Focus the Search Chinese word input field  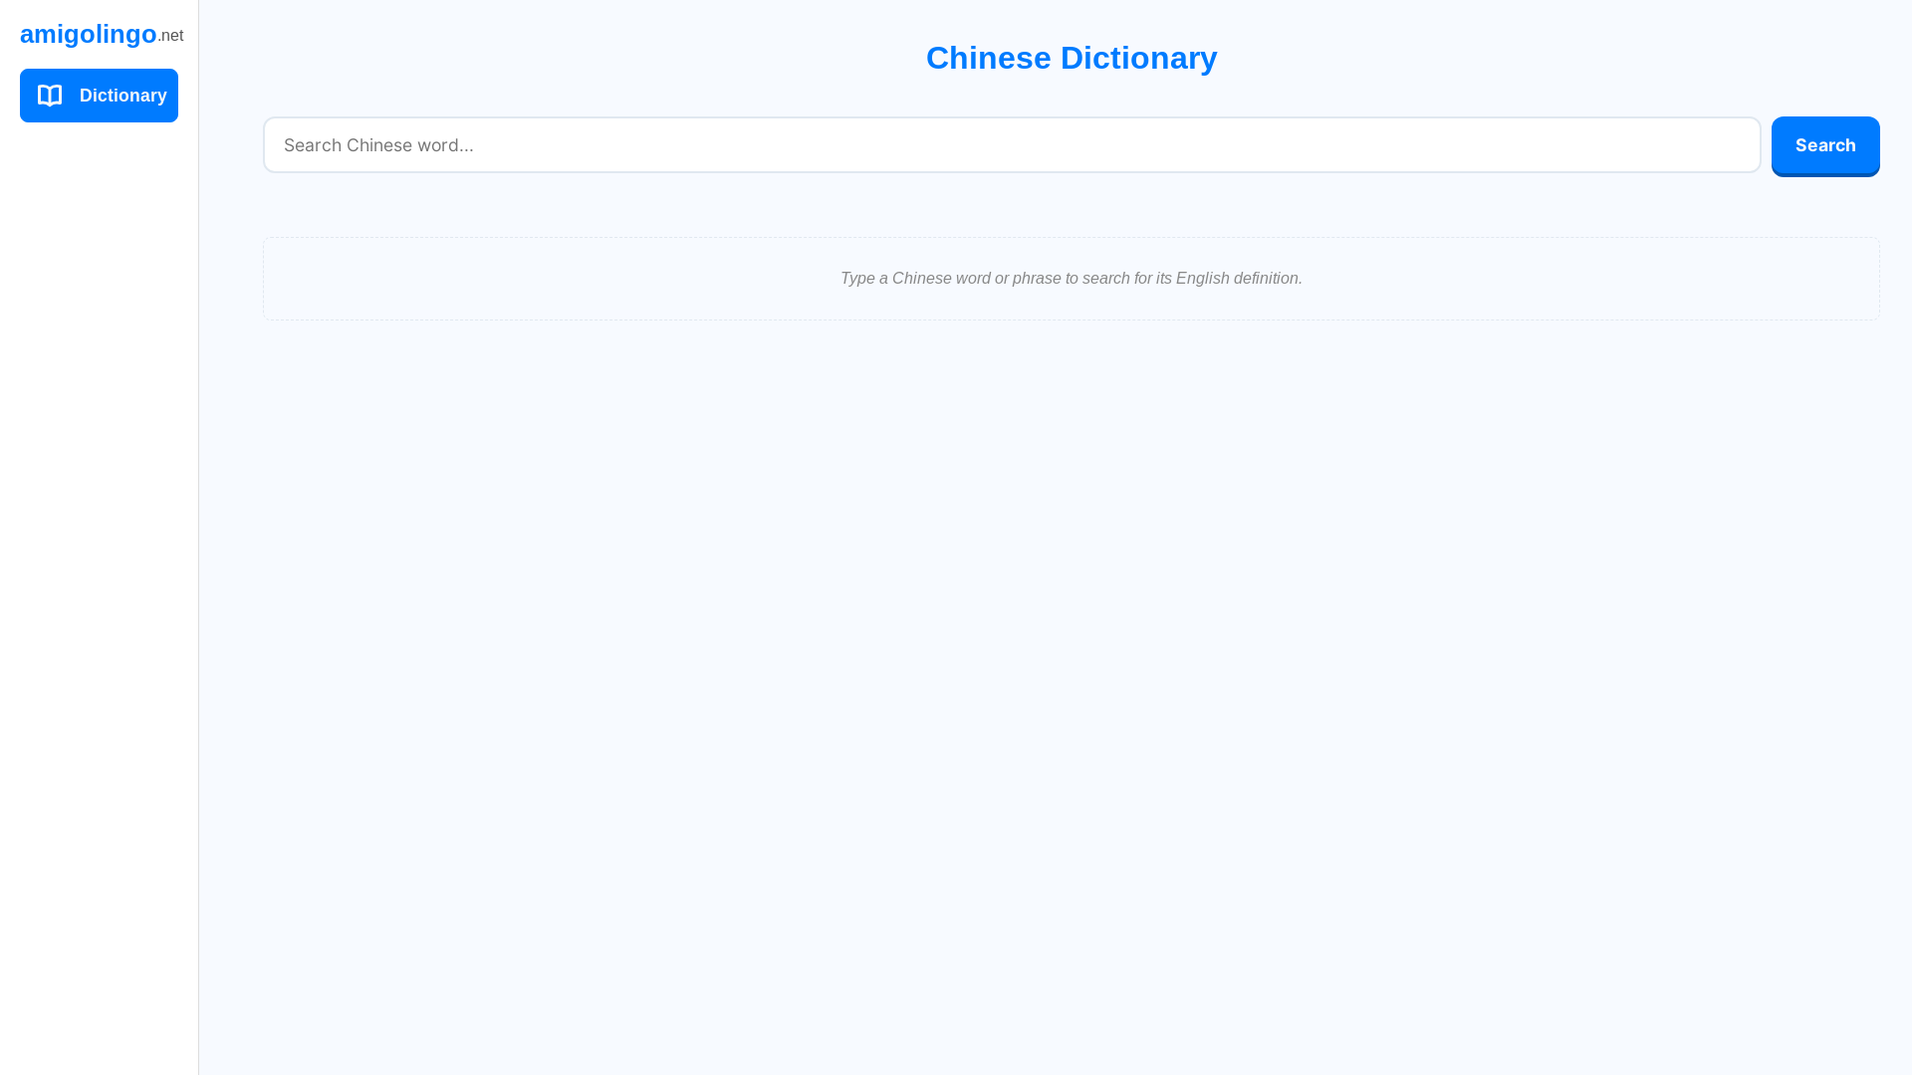click(1012, 145)
